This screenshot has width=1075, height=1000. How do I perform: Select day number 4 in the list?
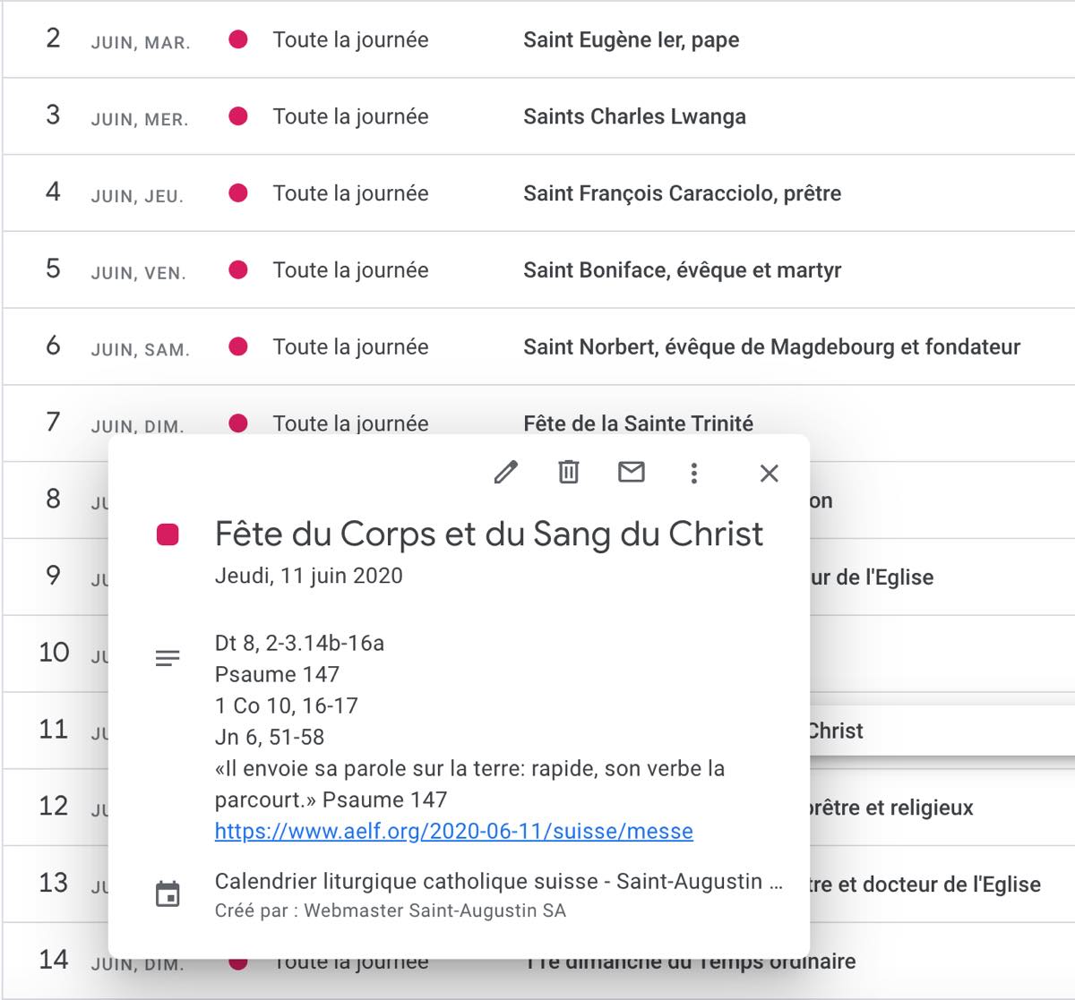[54, 192]
